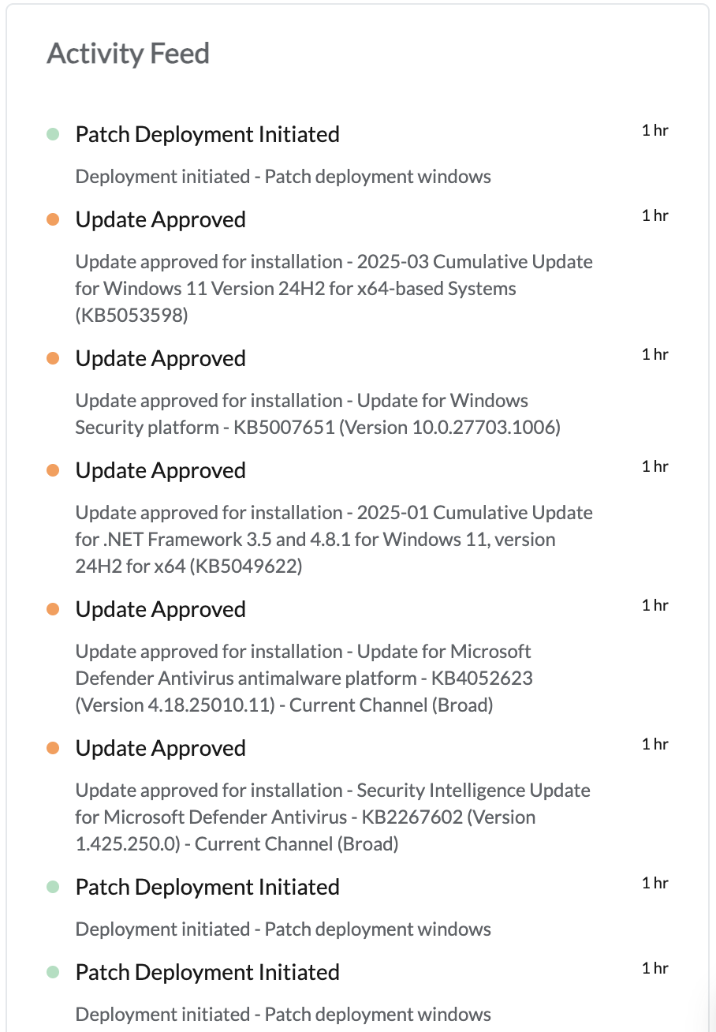Click the description text mentioning KB5053598
This screenshot has width=716, height=1032.
point(334,289)
